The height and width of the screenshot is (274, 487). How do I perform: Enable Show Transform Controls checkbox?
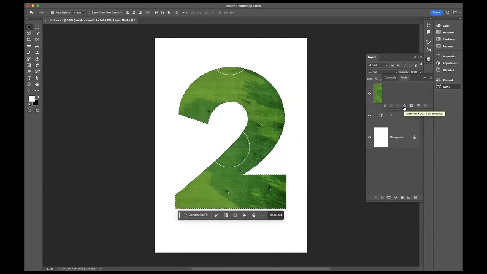click(x=89, y=13)
